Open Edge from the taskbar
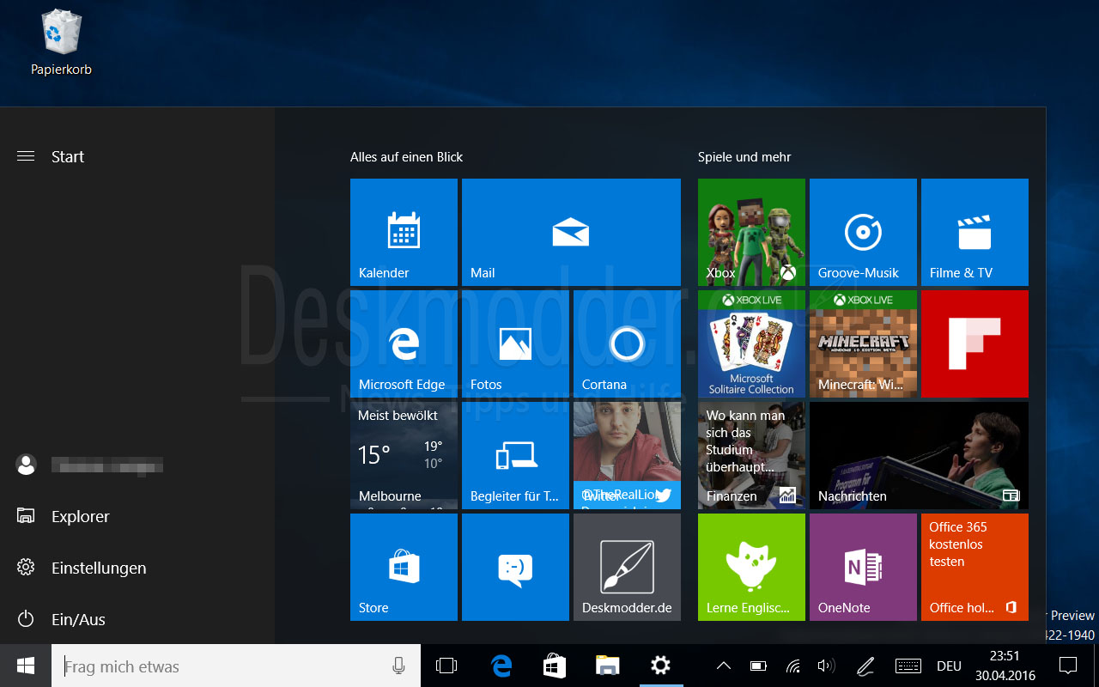Screen dimensions: 1099x687 click(x=501, y=666)
